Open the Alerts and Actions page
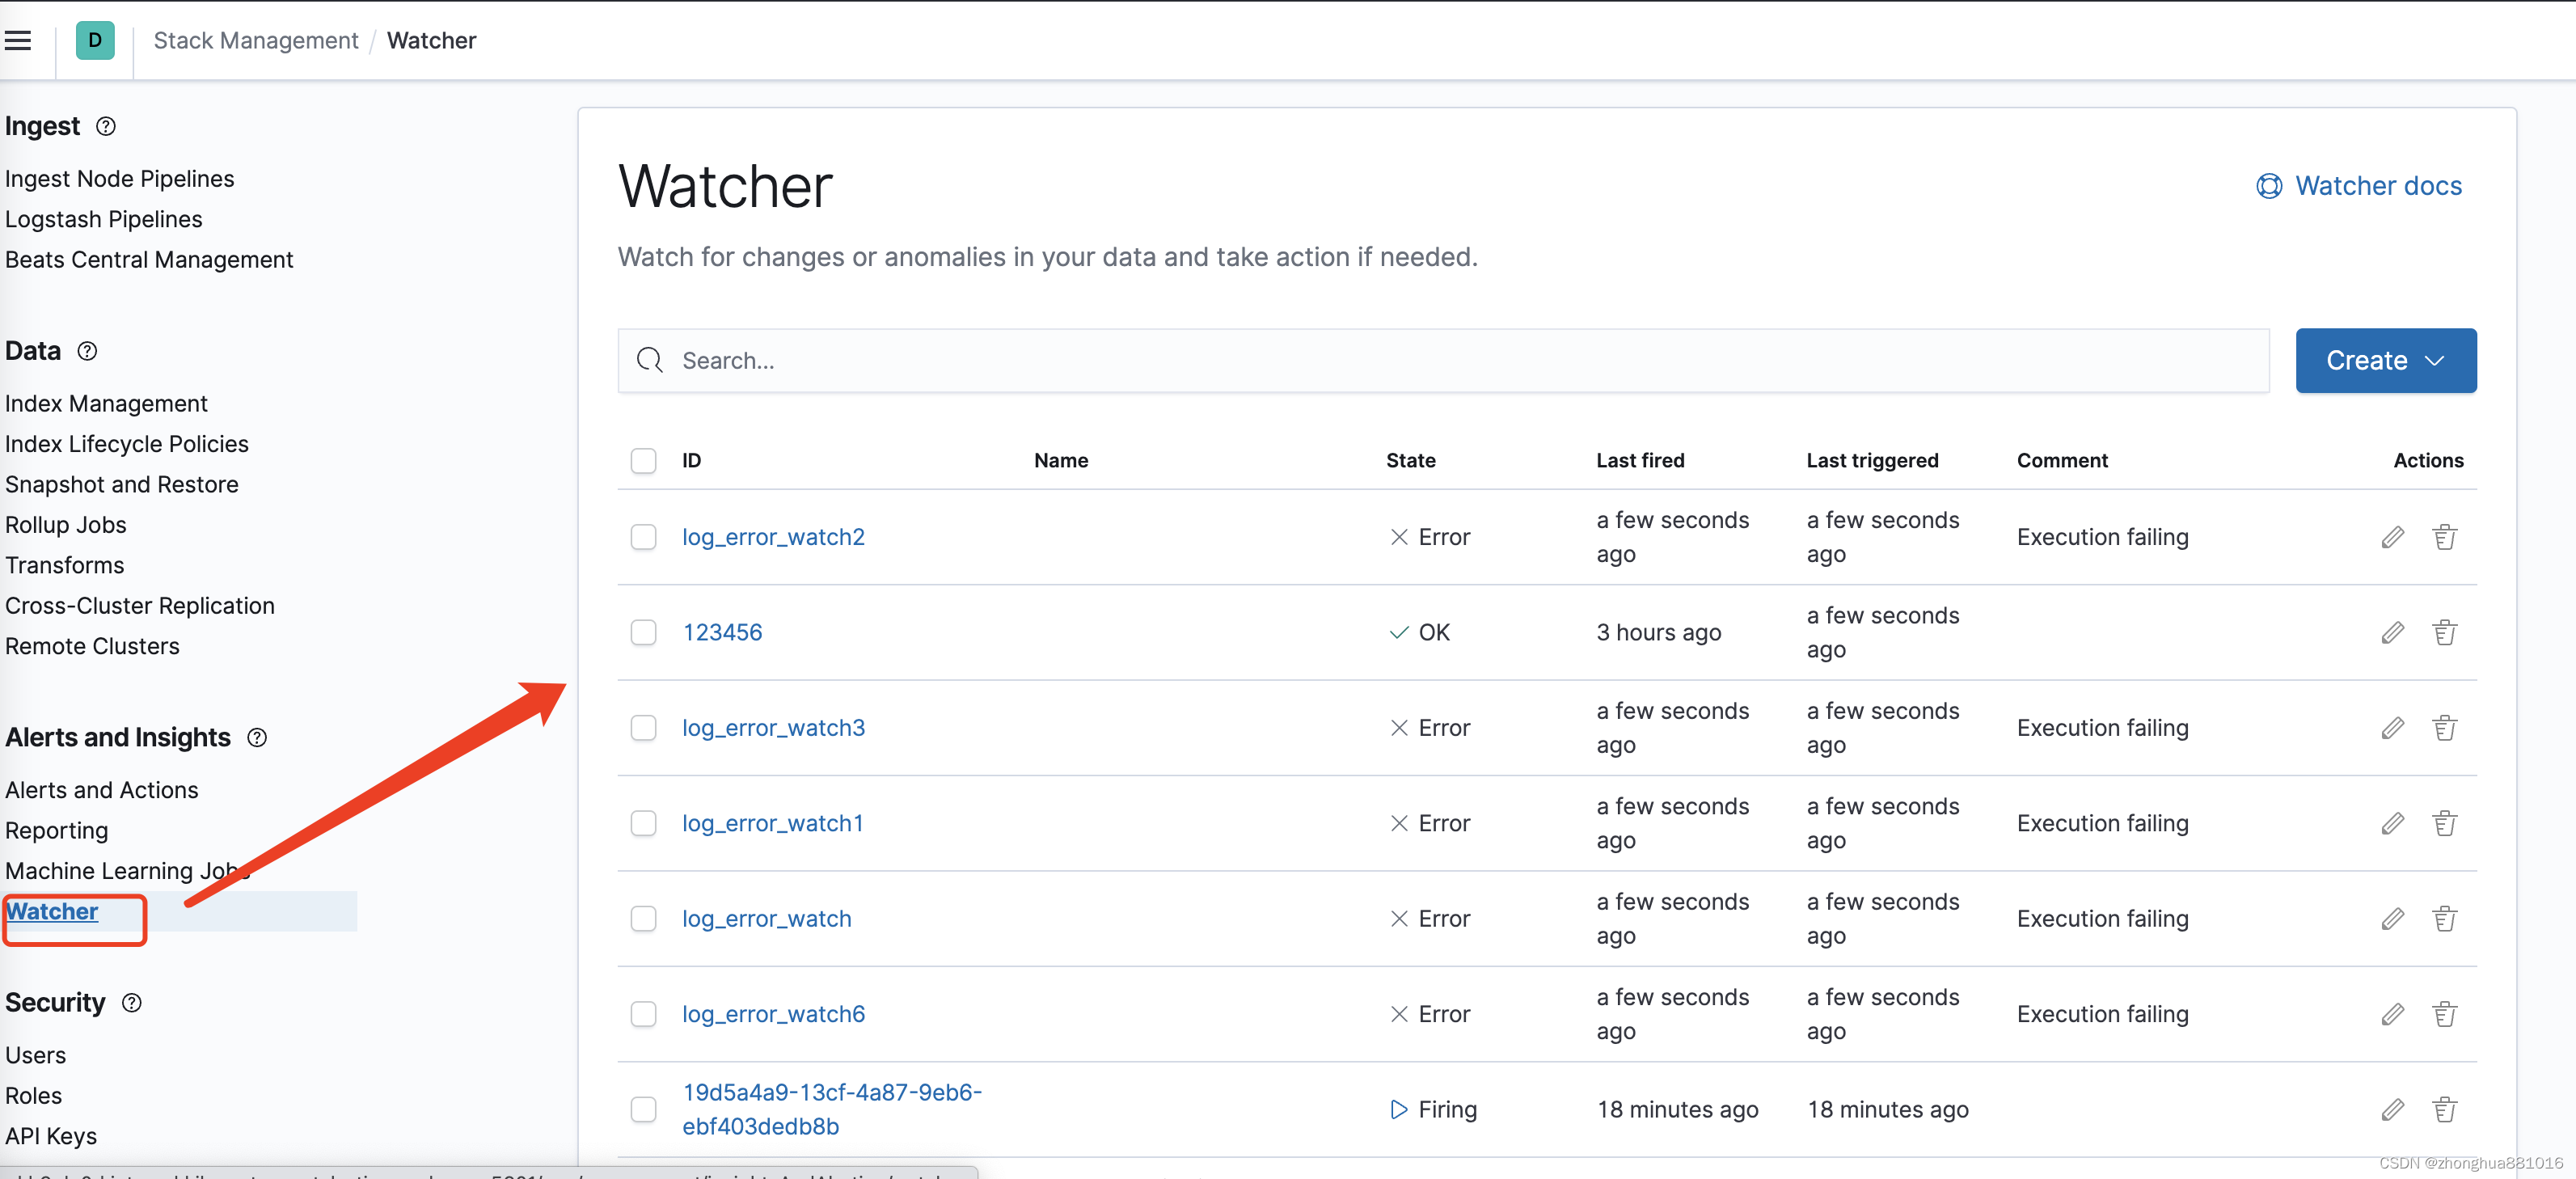Screen dimensions: 2576x1179 pyautogui.click(x=101, y=789)
